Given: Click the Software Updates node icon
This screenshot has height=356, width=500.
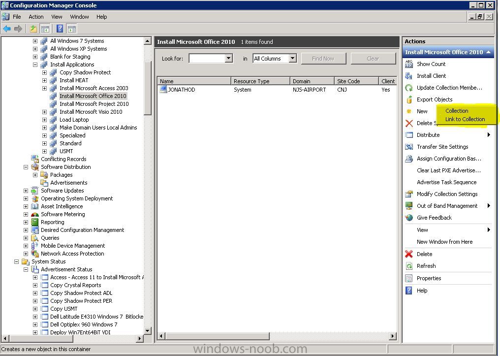Looking at the screenshot, I should (35, 191).
